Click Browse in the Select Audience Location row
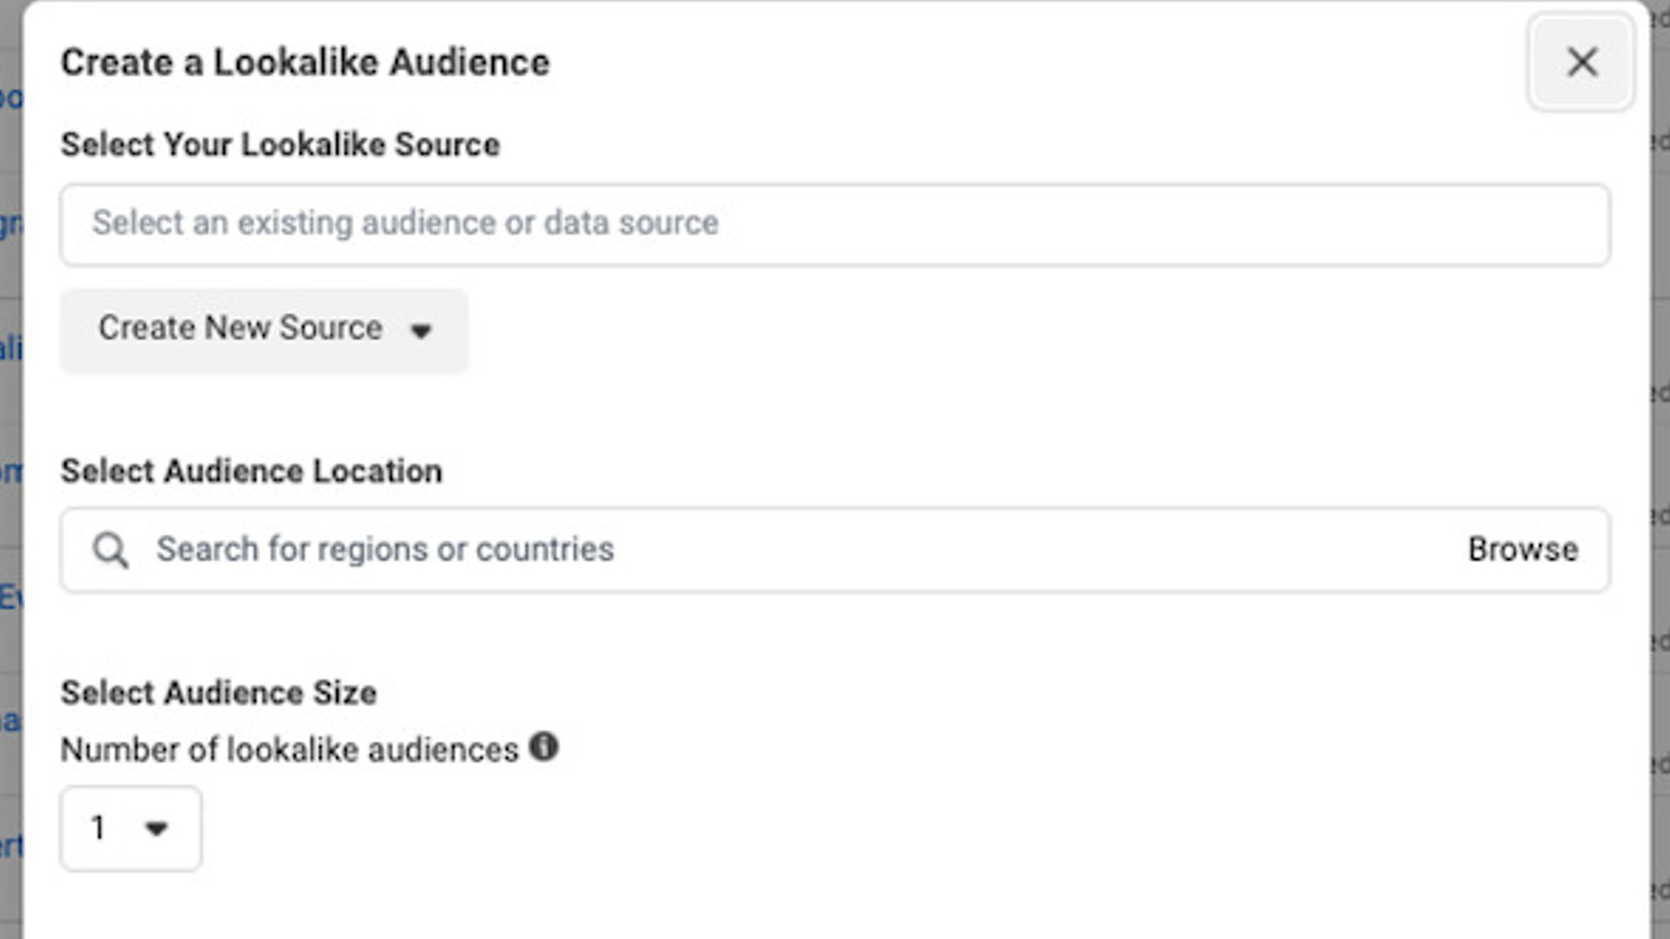The image size is (1670, 939). [1523, 549]
